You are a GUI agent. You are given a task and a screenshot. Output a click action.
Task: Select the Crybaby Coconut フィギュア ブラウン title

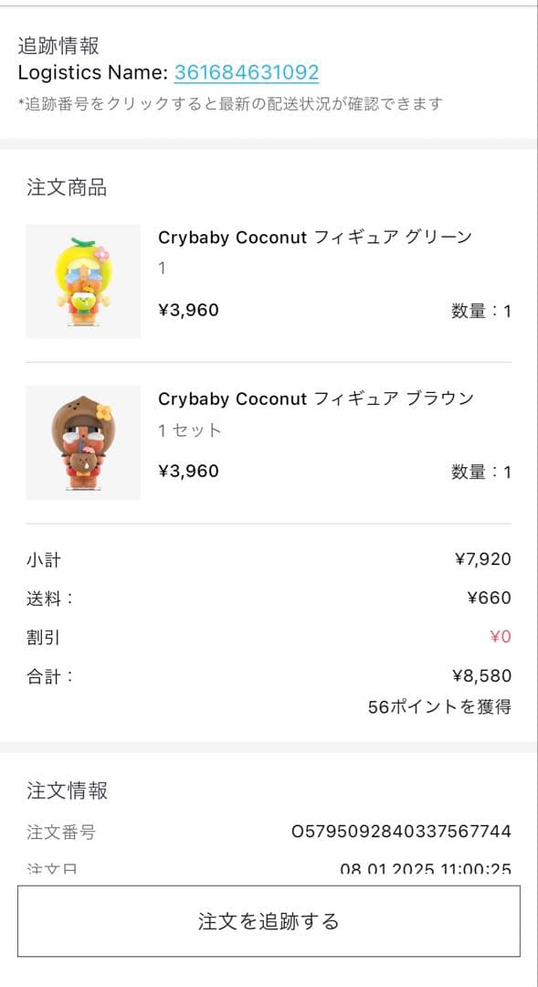click(x=312, y=398)
